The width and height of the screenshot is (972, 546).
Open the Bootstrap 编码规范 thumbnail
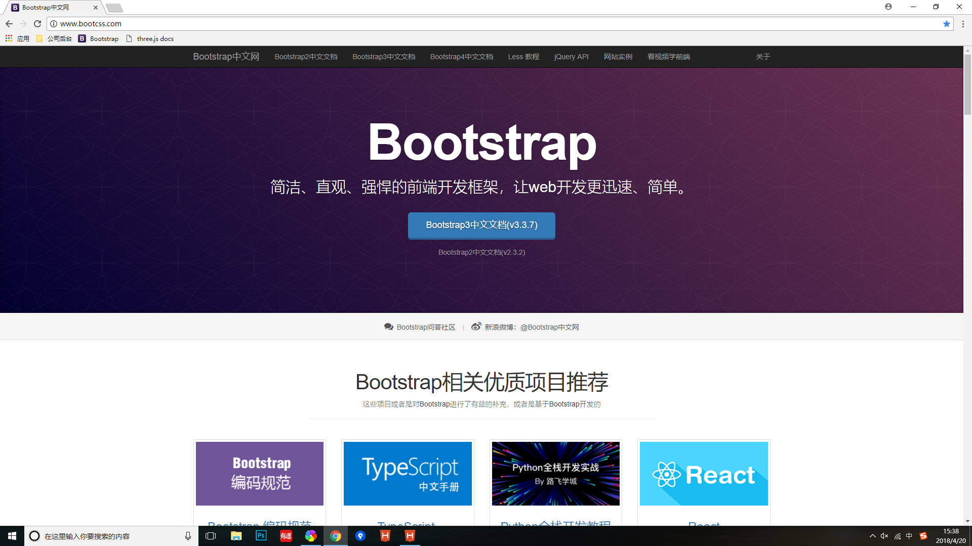click(x=260, y=474)
